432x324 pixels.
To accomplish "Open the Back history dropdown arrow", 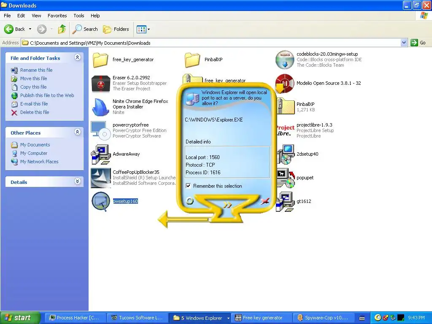I will (x=30, y=29).
